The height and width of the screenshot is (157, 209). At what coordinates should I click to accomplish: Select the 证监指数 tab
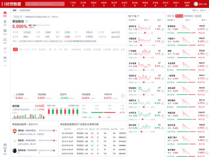[x=198, y=16]
